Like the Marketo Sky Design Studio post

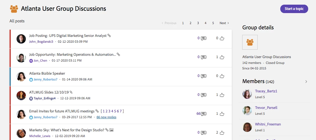click(x=222, y=133)
